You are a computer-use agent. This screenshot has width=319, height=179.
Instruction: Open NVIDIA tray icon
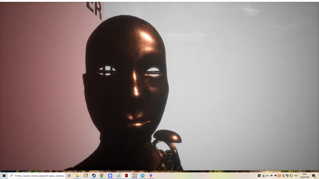[259, 176]
